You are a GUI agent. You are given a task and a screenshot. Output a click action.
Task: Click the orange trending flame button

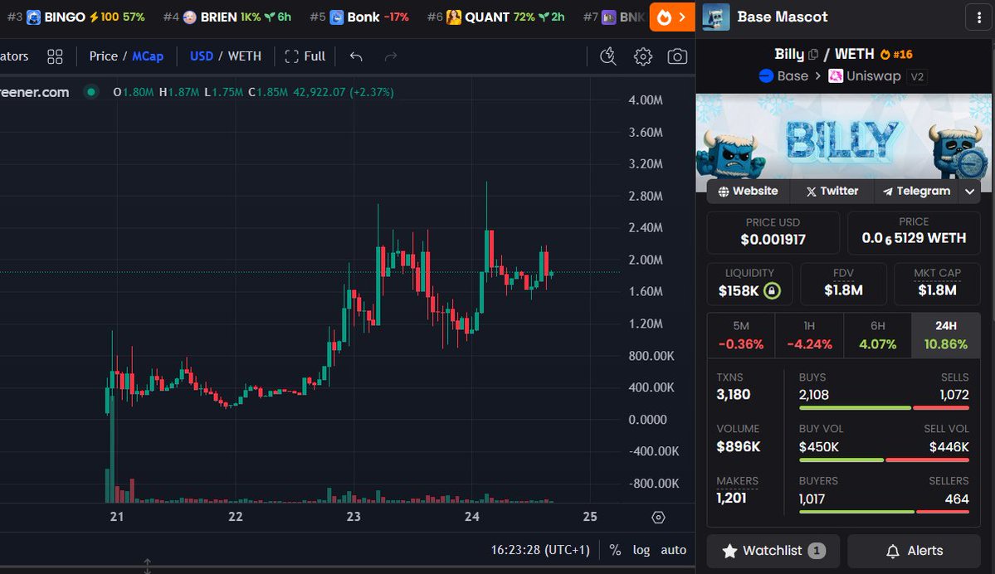672,17
